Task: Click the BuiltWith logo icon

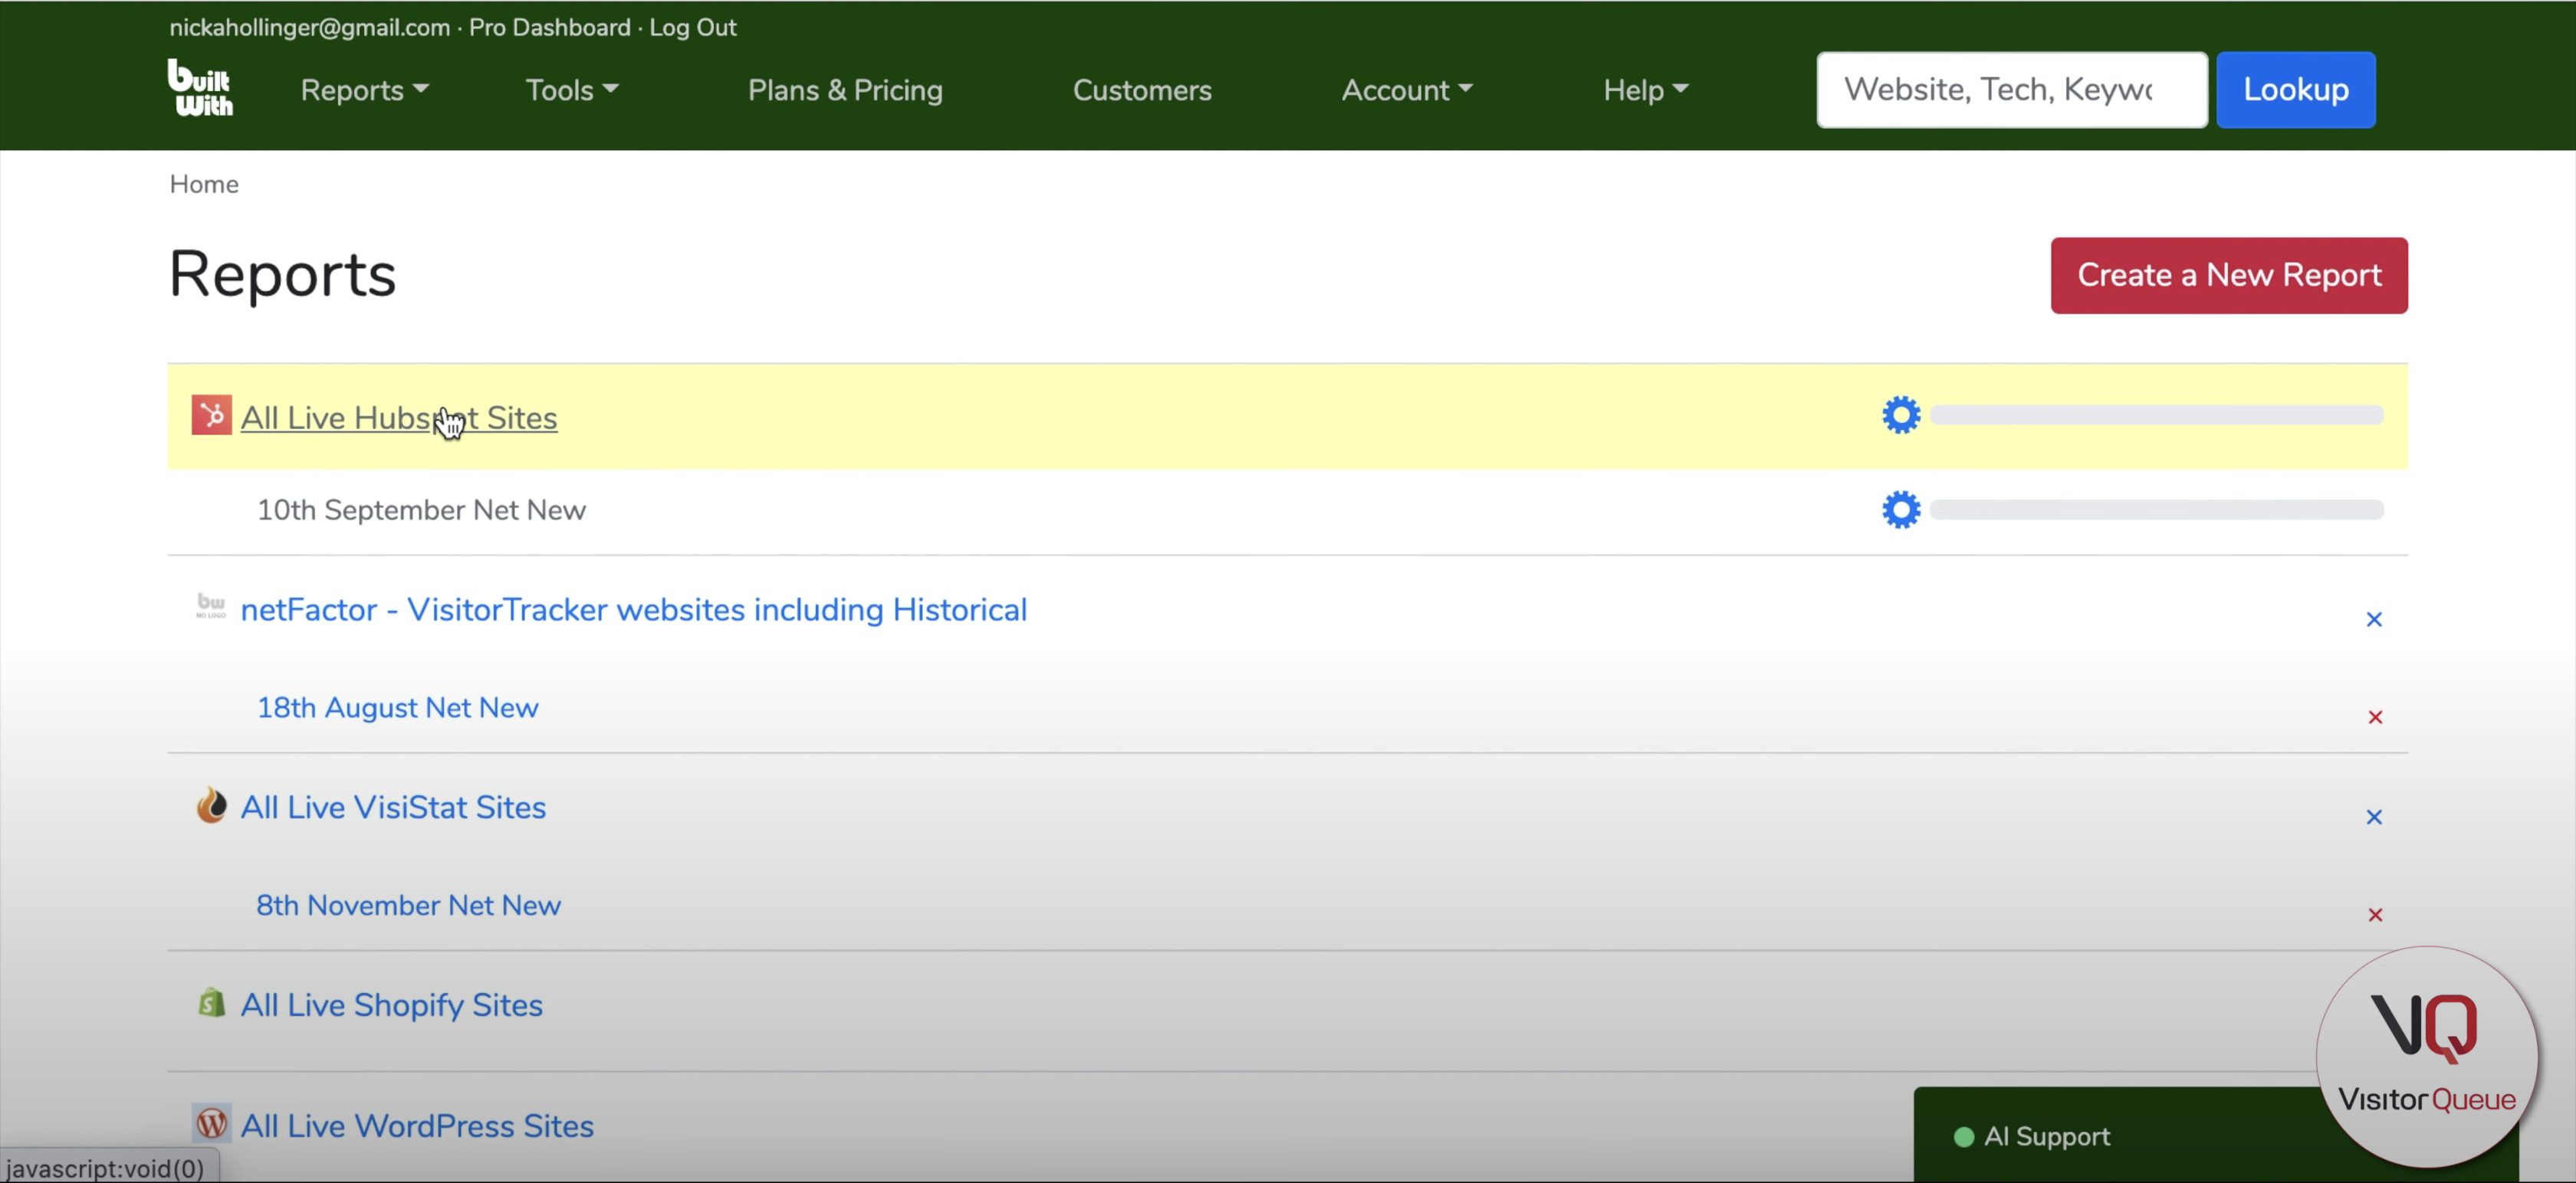Action: tap(200, 88)
